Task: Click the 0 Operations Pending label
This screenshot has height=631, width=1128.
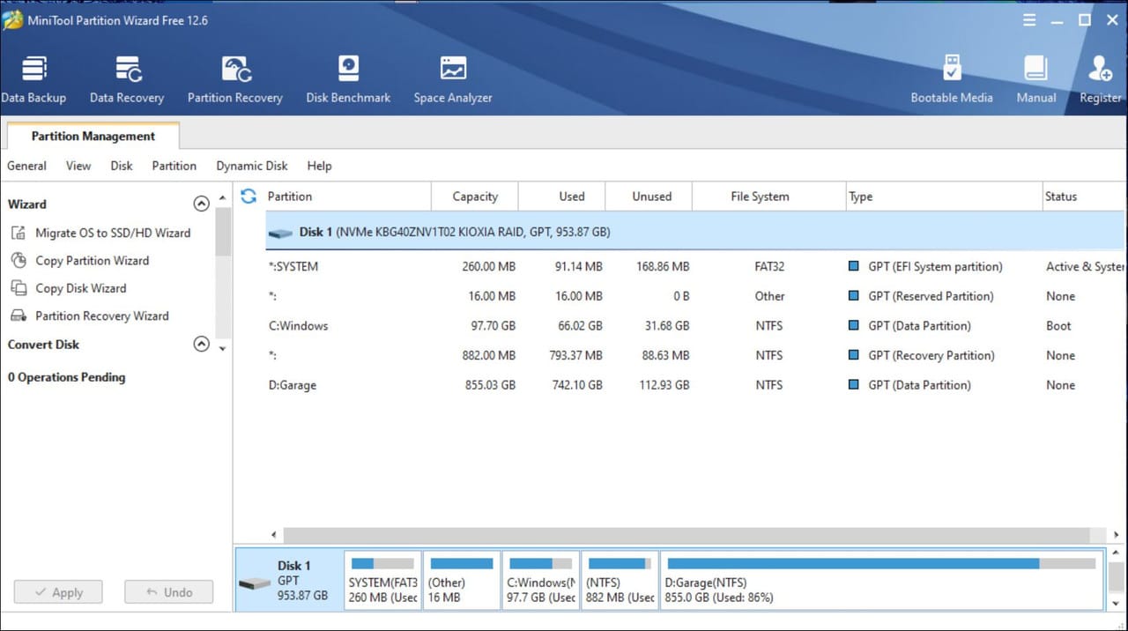Action: click(67, 377)
